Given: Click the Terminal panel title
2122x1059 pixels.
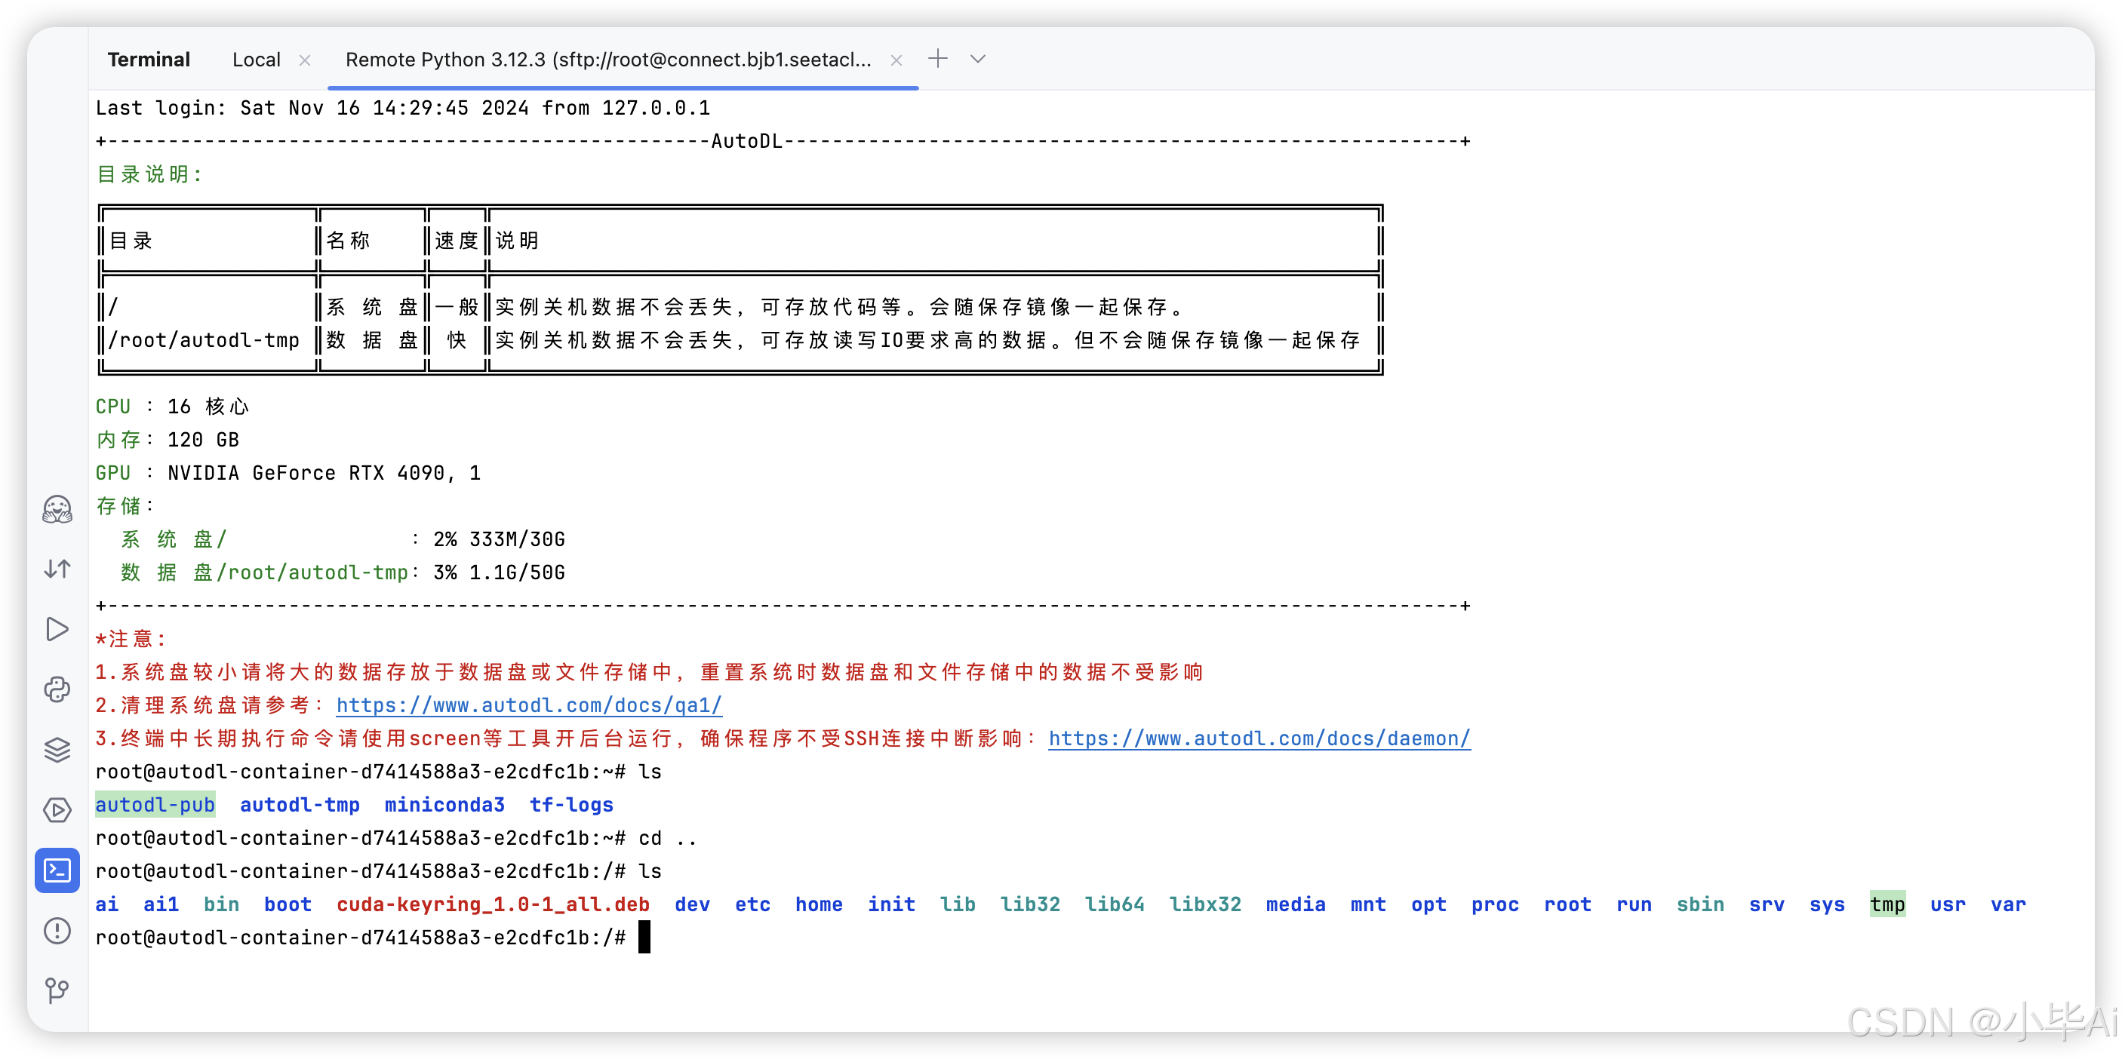Looking at the screenshot, I should (x=148, y=60).
